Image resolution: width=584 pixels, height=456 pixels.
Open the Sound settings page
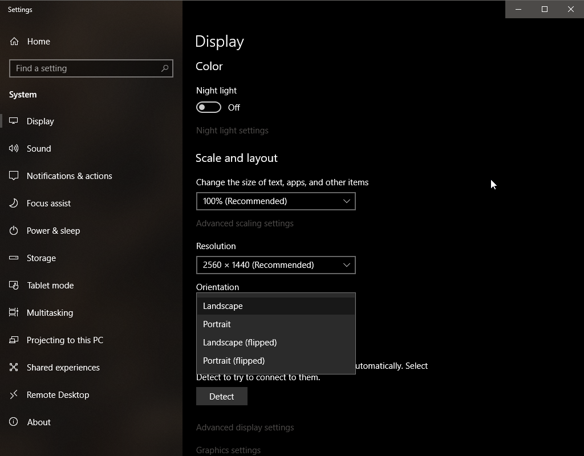tap(91, 149)
